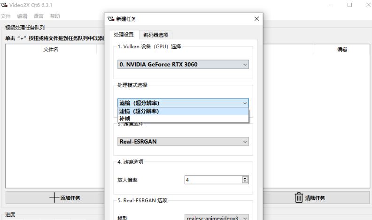This screenshot has height=220, width=372.
Task: Click the 文件名 column header
Action: tap(51, 50)
